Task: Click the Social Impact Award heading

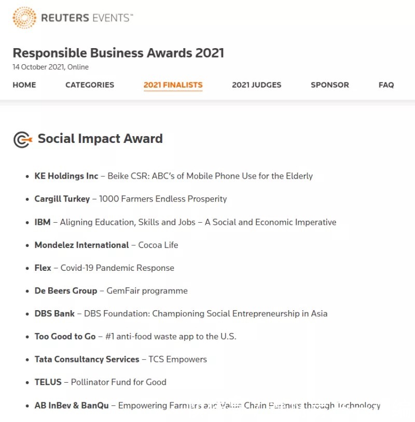Action: click(100, 139)
